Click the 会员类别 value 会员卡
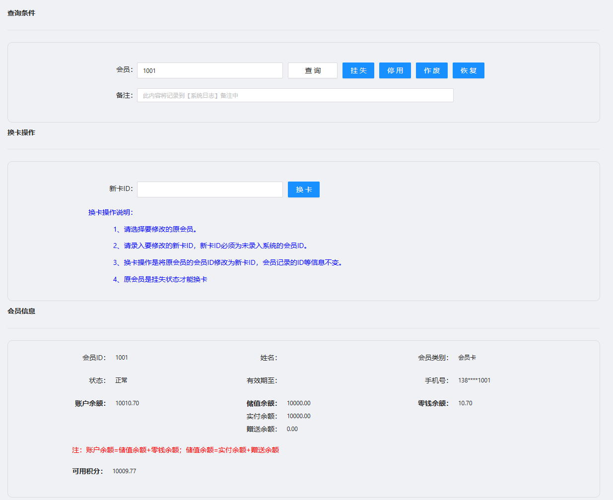The image size is (613, 500). pyautogui.click(x=467, y=358)
